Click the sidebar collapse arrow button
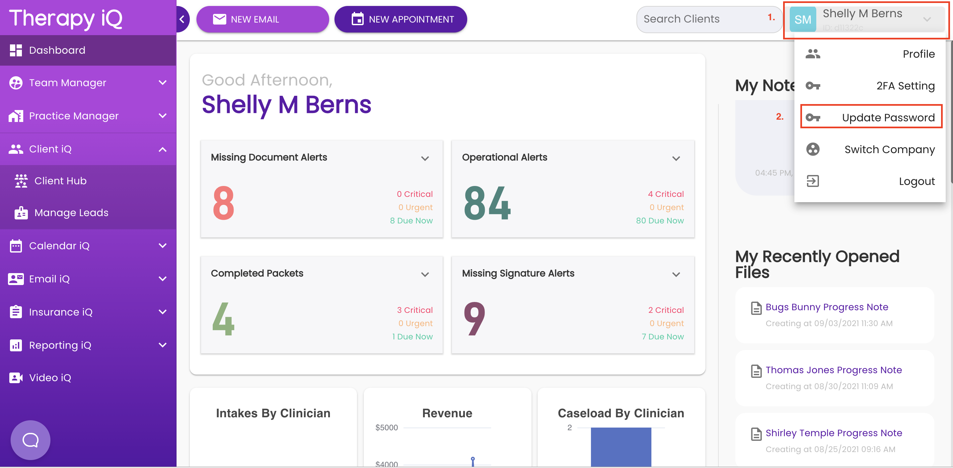 tap(182, 19)
